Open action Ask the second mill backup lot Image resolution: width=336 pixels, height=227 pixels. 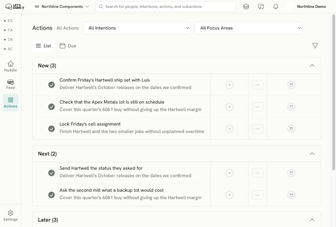point(112,190)
